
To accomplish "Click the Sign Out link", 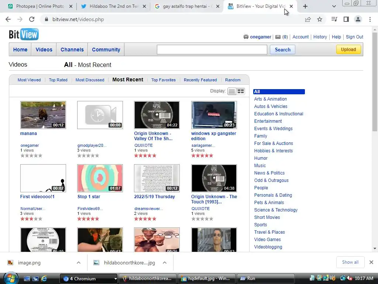I will [354, 37].
